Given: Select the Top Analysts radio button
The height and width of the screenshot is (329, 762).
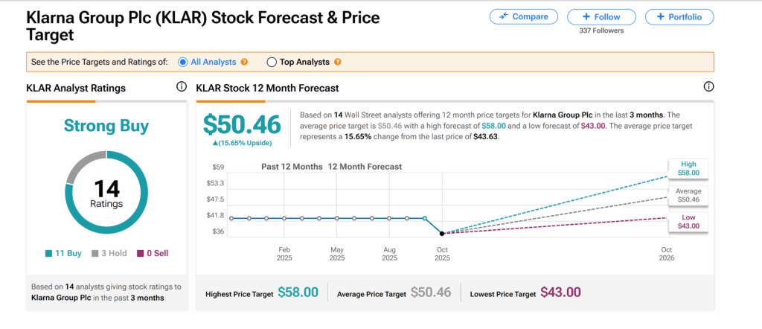Looking at the screenshot, I should (272, 63).
